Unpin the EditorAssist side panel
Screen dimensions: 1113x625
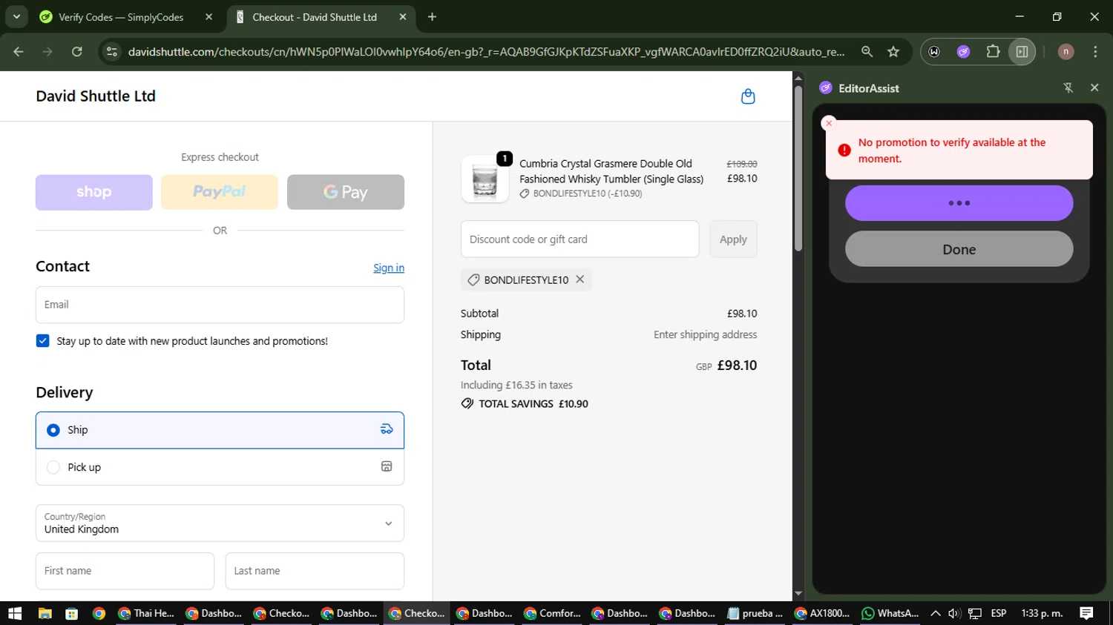point(1068,88)
